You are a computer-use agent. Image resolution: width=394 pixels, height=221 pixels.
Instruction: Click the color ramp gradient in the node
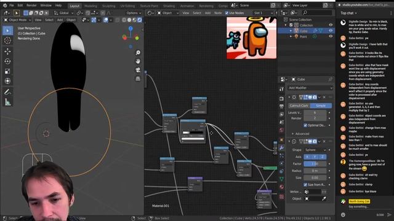(x=193, y=133)
